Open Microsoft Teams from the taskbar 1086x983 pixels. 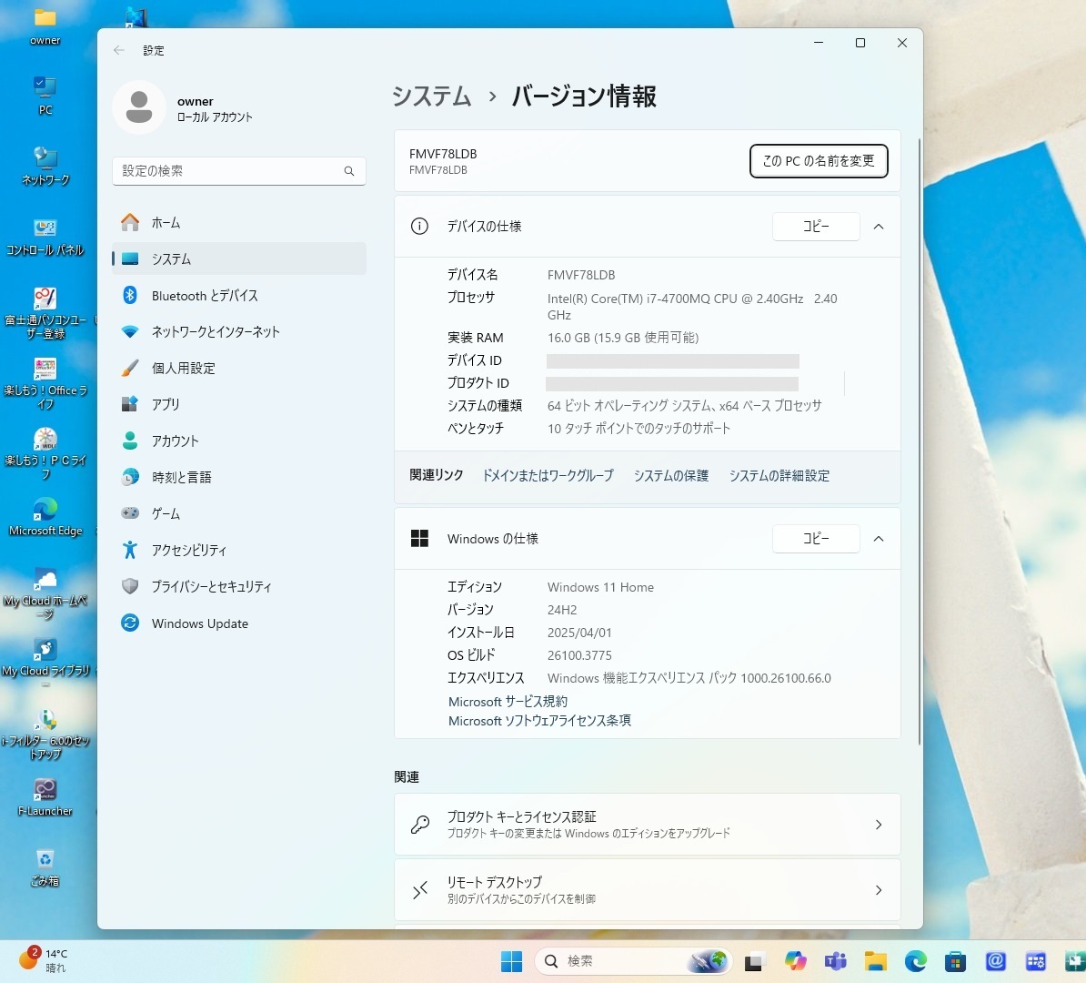click(836, 961)
